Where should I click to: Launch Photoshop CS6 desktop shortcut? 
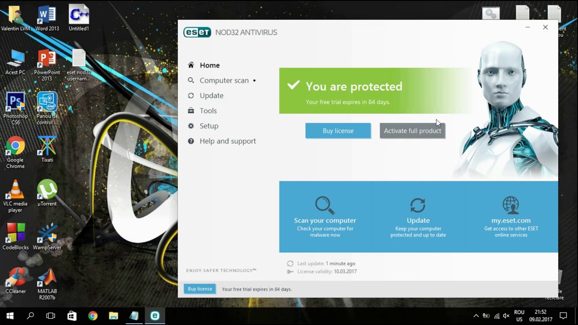15,109
